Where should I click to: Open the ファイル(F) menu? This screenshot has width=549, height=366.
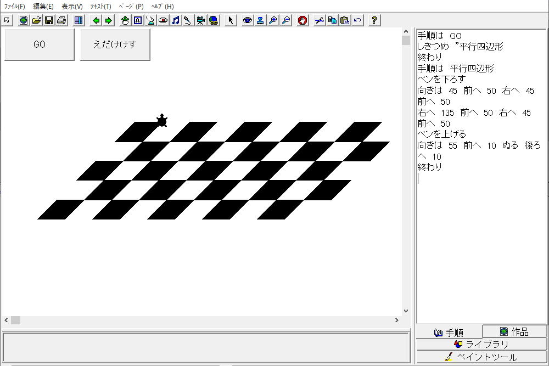click(14, 6)
